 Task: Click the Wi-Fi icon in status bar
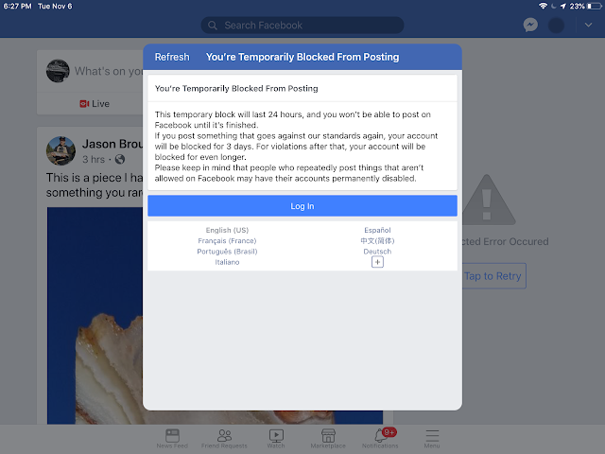pyautogui.click(x=543, y=6)
